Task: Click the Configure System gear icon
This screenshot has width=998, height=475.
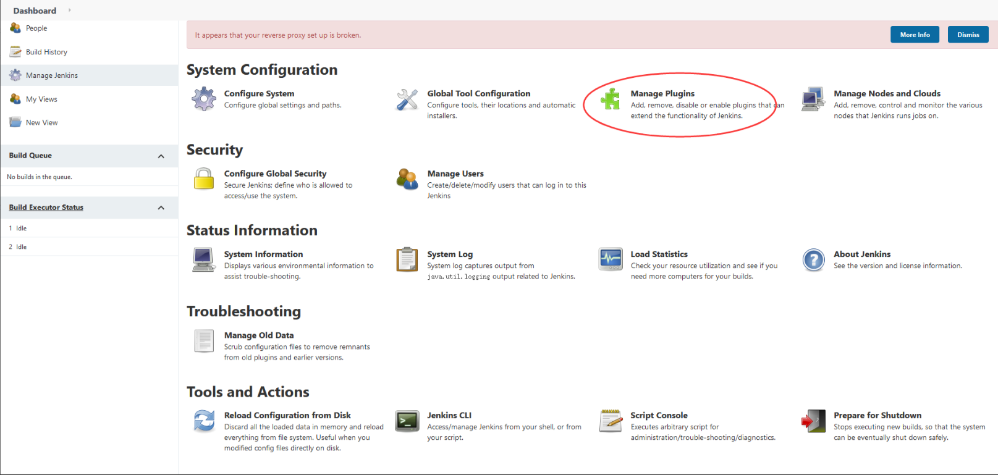Action: click(204, 99)
